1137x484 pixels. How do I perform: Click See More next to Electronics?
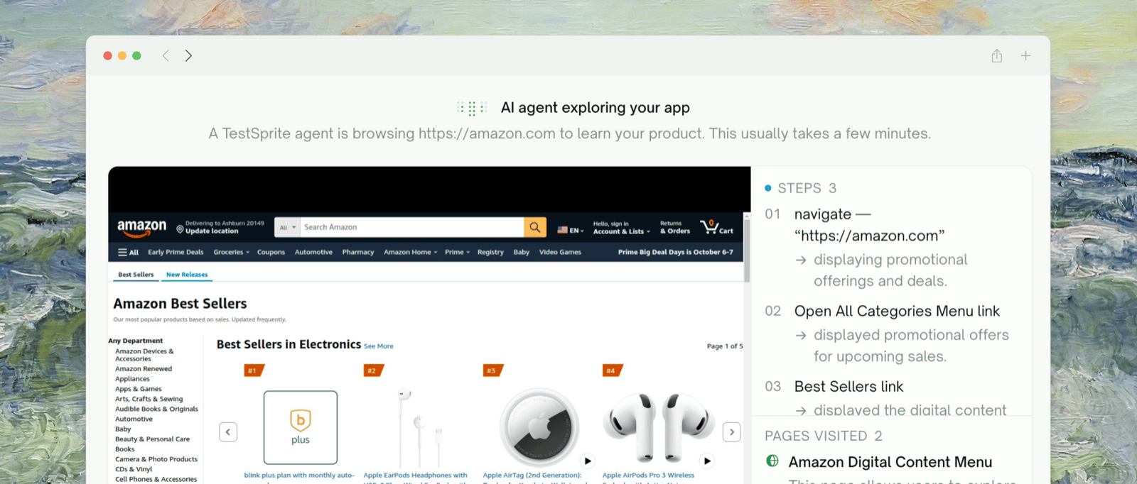[379, 346]
